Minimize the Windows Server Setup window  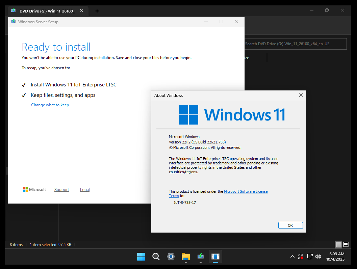point(206,22)
